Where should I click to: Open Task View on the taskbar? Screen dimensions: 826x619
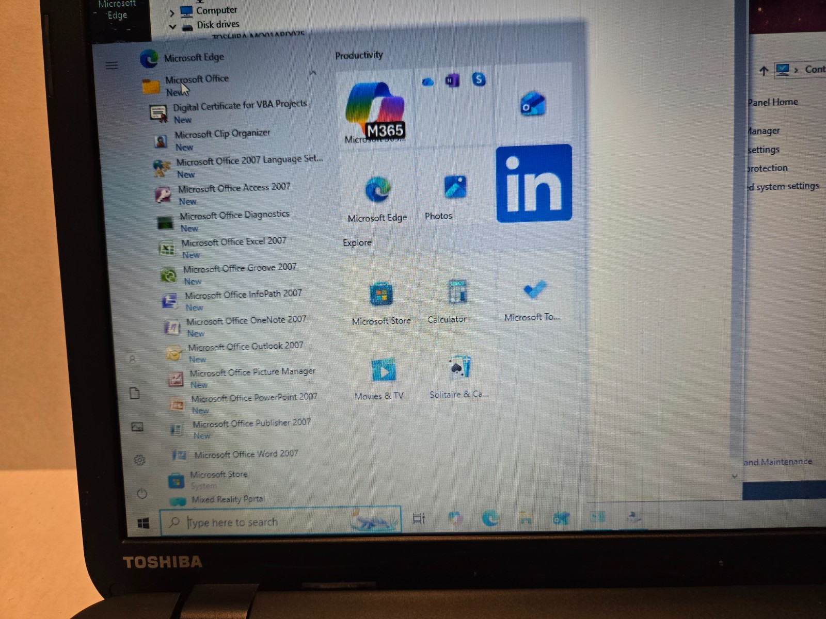(x=419, y=518)
